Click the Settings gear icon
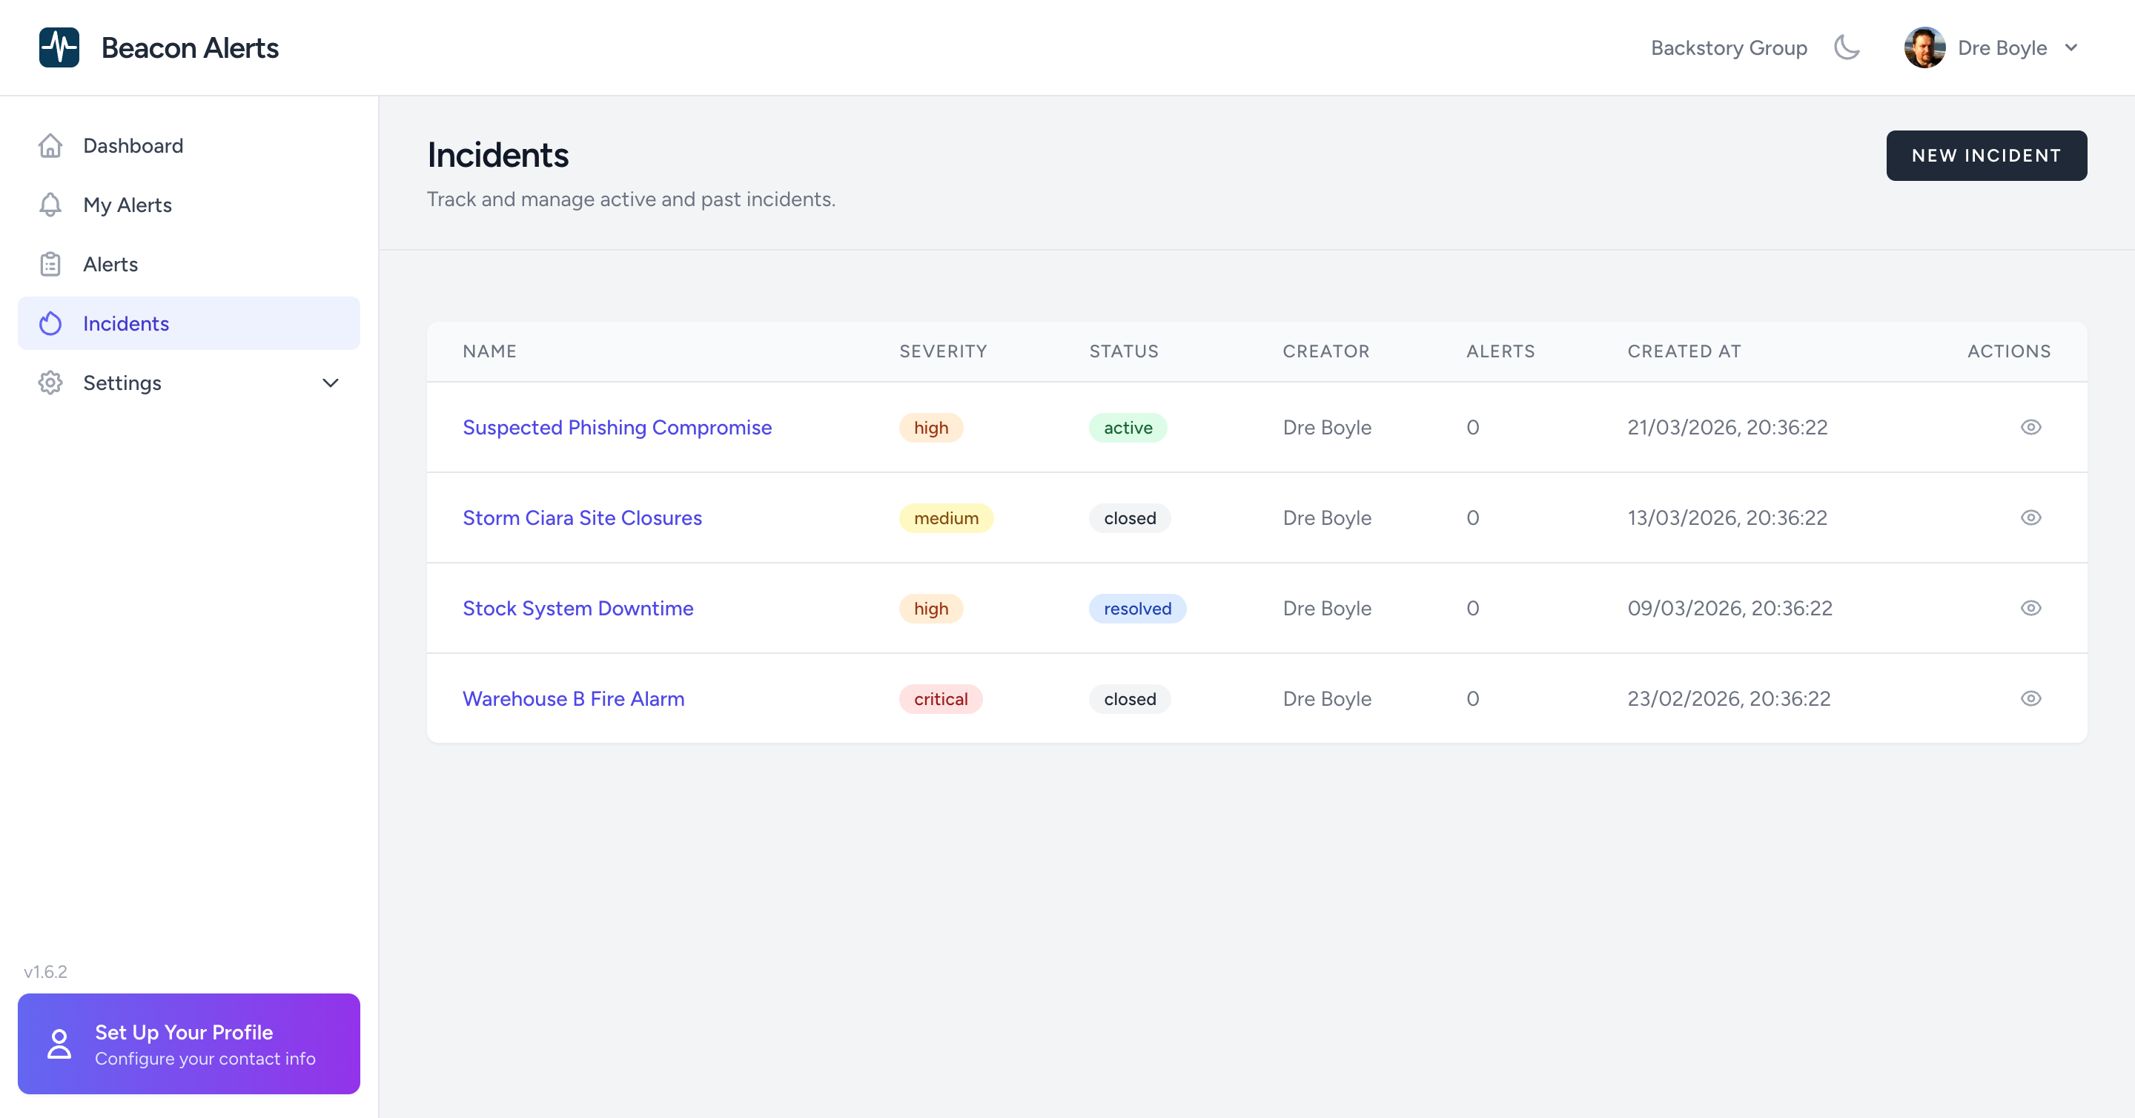Image resolution: width=2135 pixels, height=1118 pixels. [50, 383]
